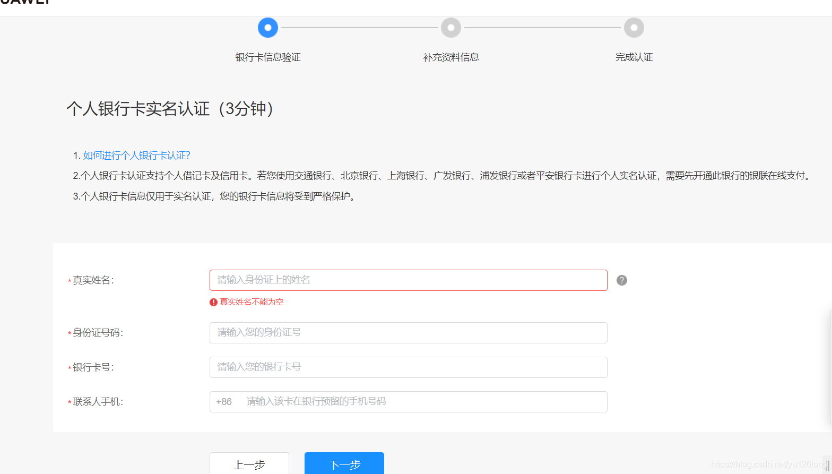Click the 真实姓名不能为空 error message
The image size is (832, 474).
tap(252, 302)
